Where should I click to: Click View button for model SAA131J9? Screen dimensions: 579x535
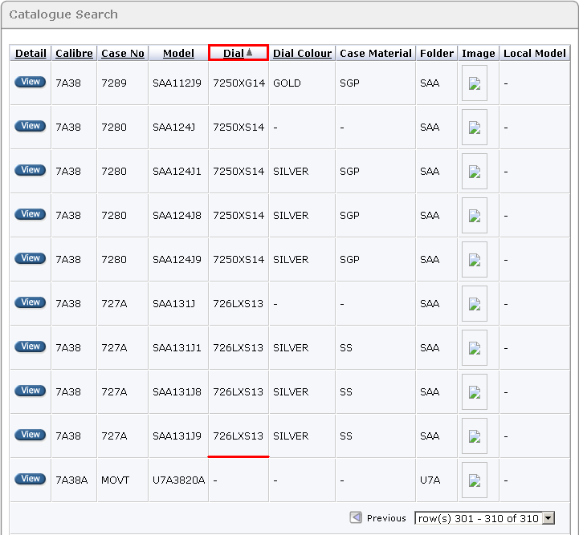click(x=31, y=435)
